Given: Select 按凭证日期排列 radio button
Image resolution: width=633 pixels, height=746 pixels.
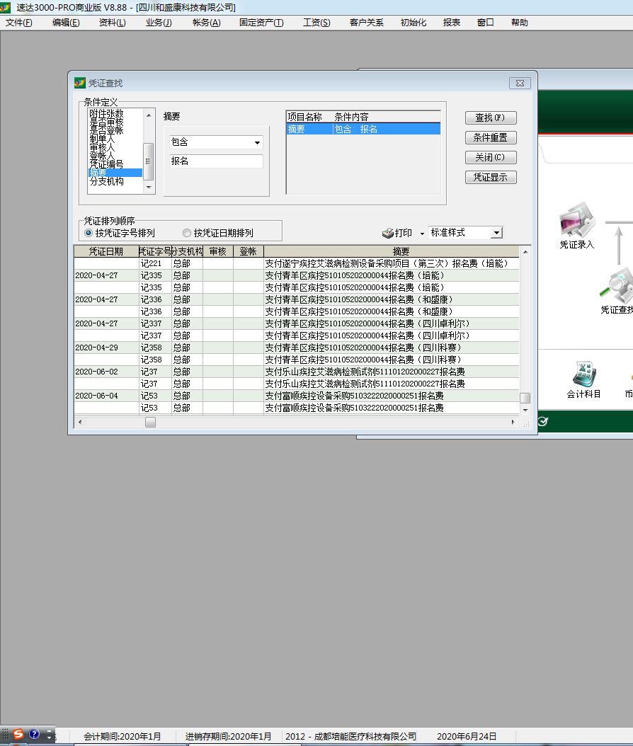Looking at the screenshot, I should pos(187,233).
